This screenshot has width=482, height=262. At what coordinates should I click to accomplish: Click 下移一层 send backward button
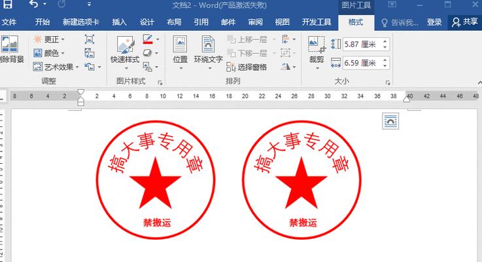click(247, 53)
